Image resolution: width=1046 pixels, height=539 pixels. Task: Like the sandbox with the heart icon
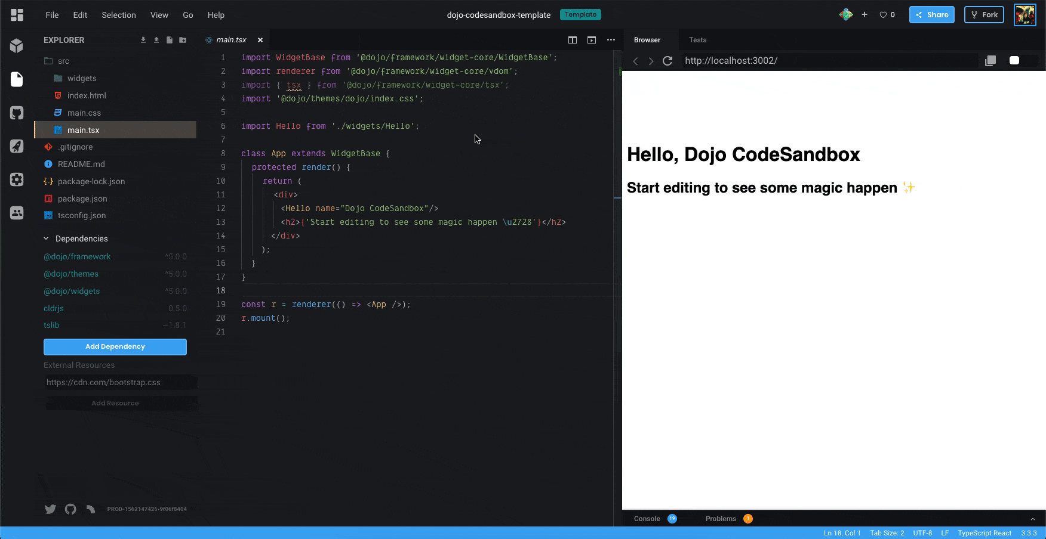tap(883, 15)
